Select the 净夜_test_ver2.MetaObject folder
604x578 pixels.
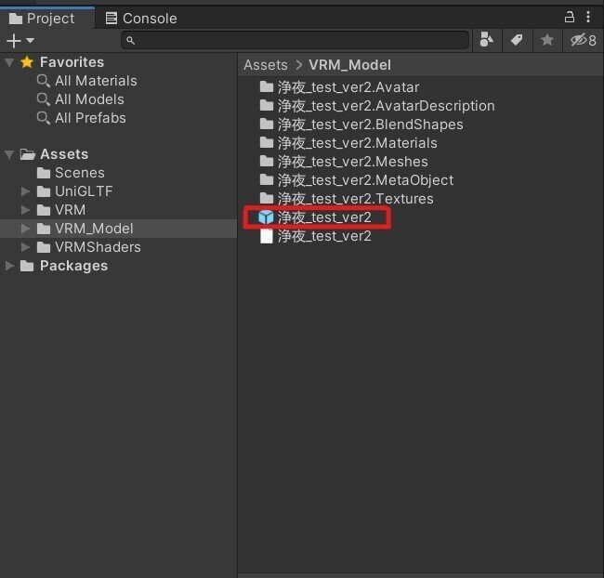[x=356, y=180]
